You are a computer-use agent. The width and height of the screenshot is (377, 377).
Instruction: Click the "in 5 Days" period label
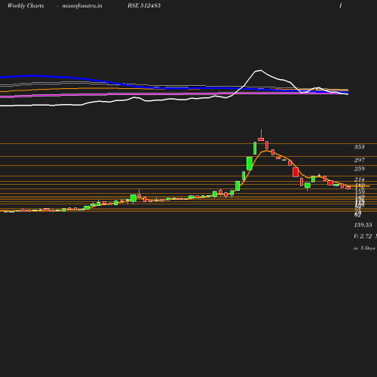pyautogui.click(x=364, y=248)
